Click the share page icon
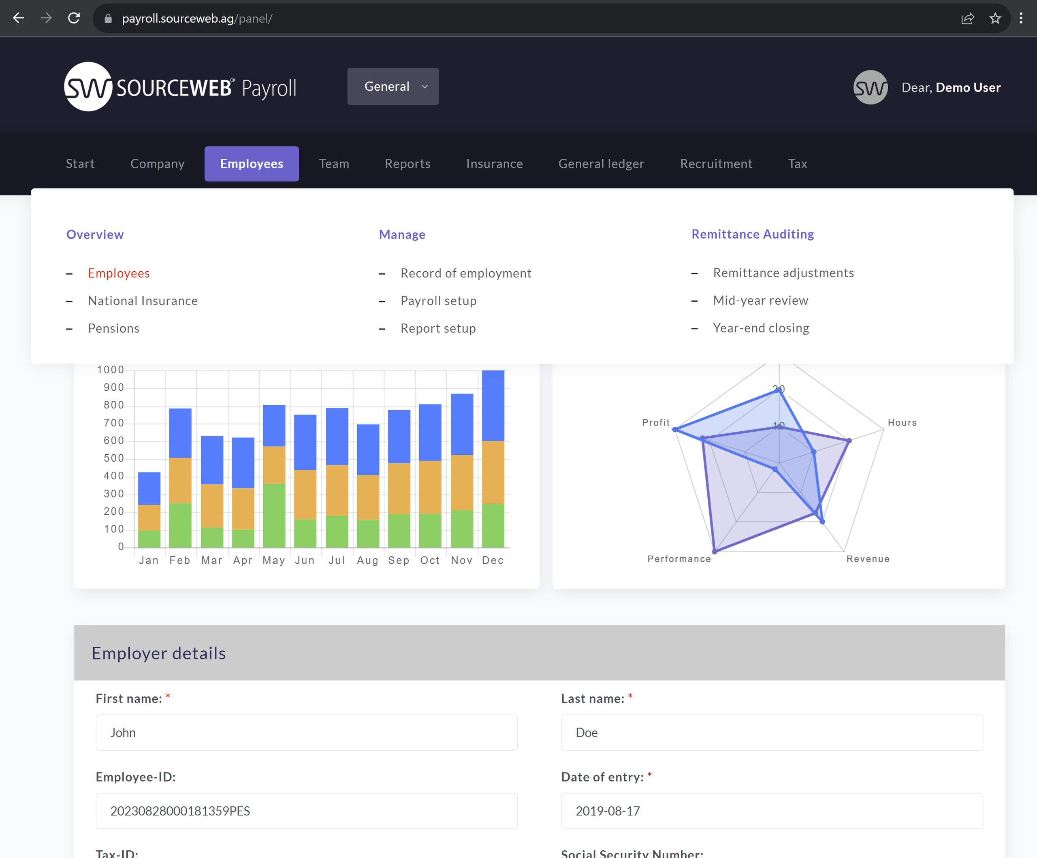This screenshot has width=1037, height=858. [x=967, y=18]
